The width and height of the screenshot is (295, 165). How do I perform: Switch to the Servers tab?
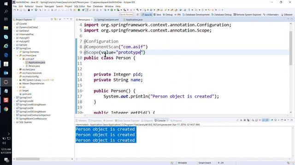pyautogui.click(x=108, y=121)
